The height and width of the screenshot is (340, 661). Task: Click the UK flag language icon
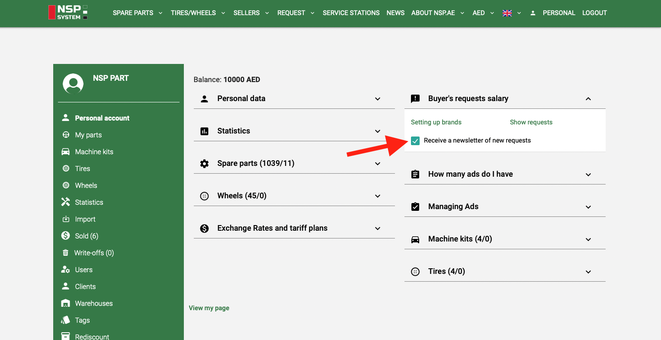[507, 13]
